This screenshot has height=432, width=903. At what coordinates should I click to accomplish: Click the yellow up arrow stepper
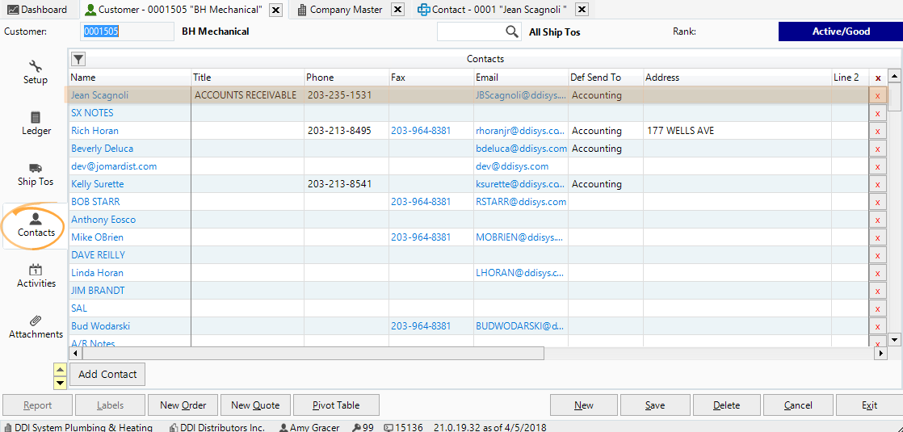point(60,370)
